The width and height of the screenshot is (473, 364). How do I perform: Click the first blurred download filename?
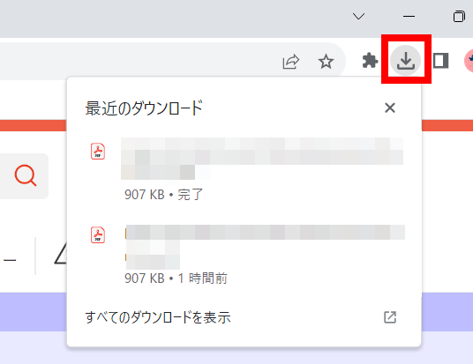(x=262, y=159)
